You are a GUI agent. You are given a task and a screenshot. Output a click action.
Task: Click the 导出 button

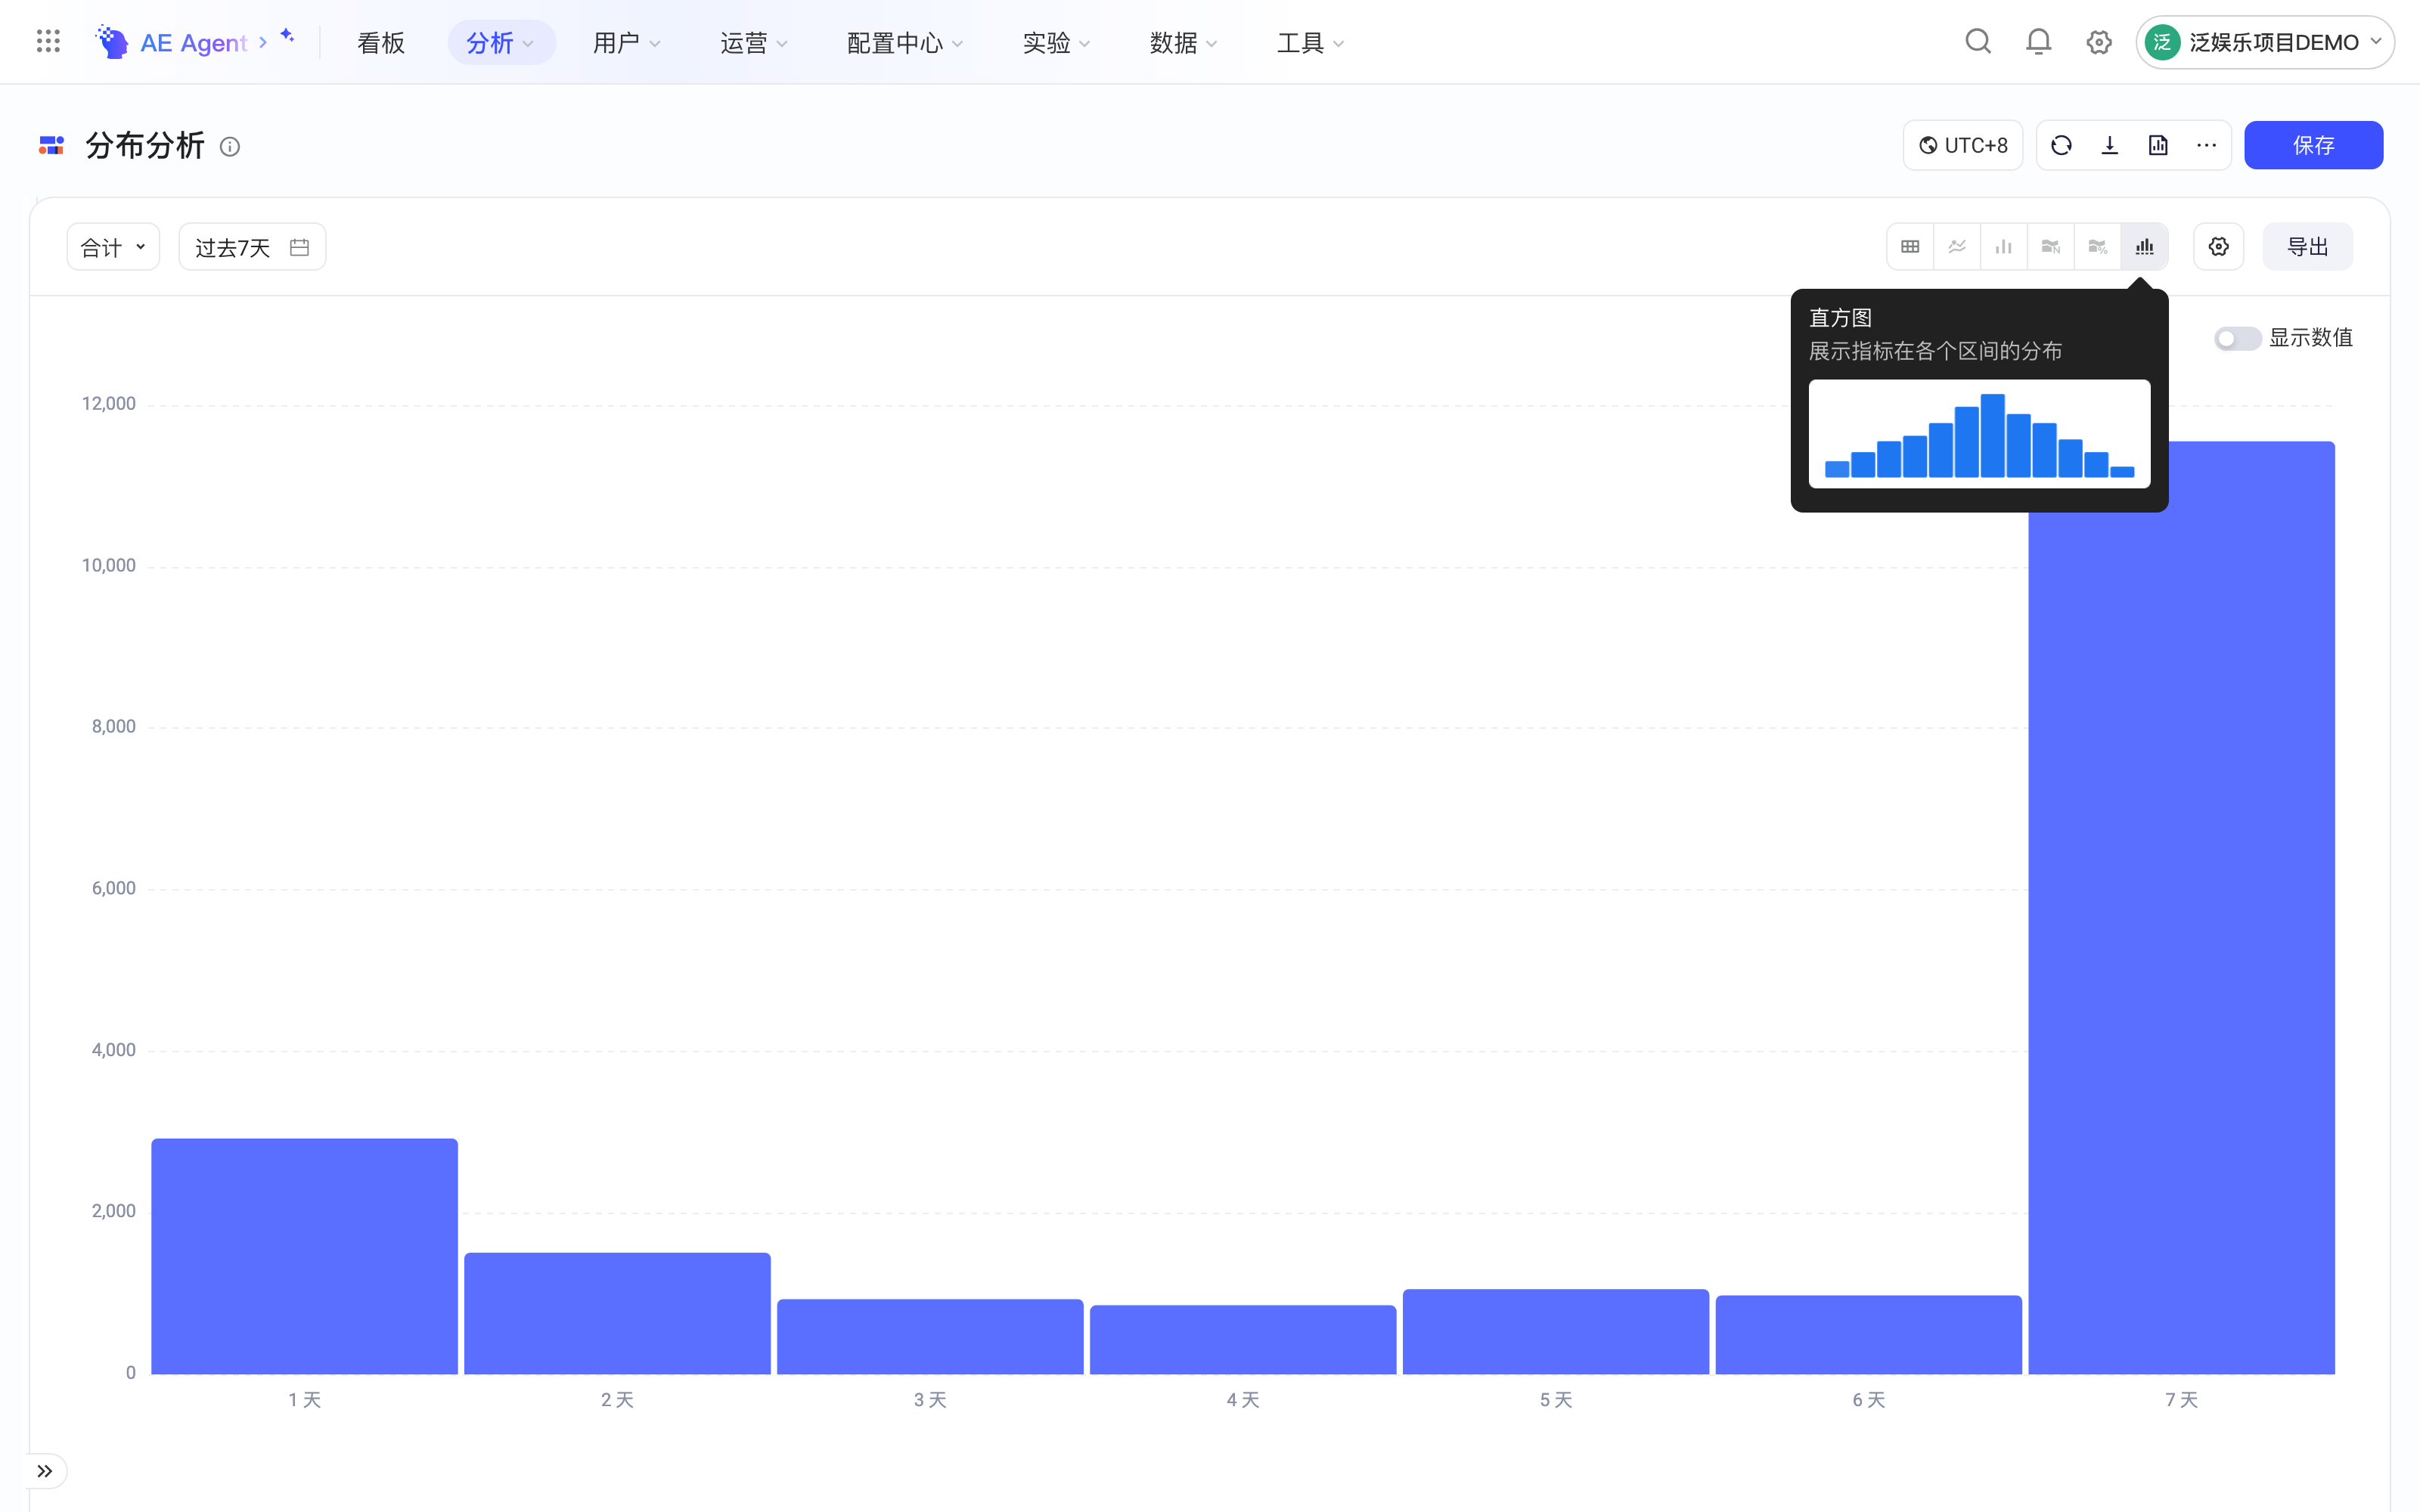[2307, 247]
